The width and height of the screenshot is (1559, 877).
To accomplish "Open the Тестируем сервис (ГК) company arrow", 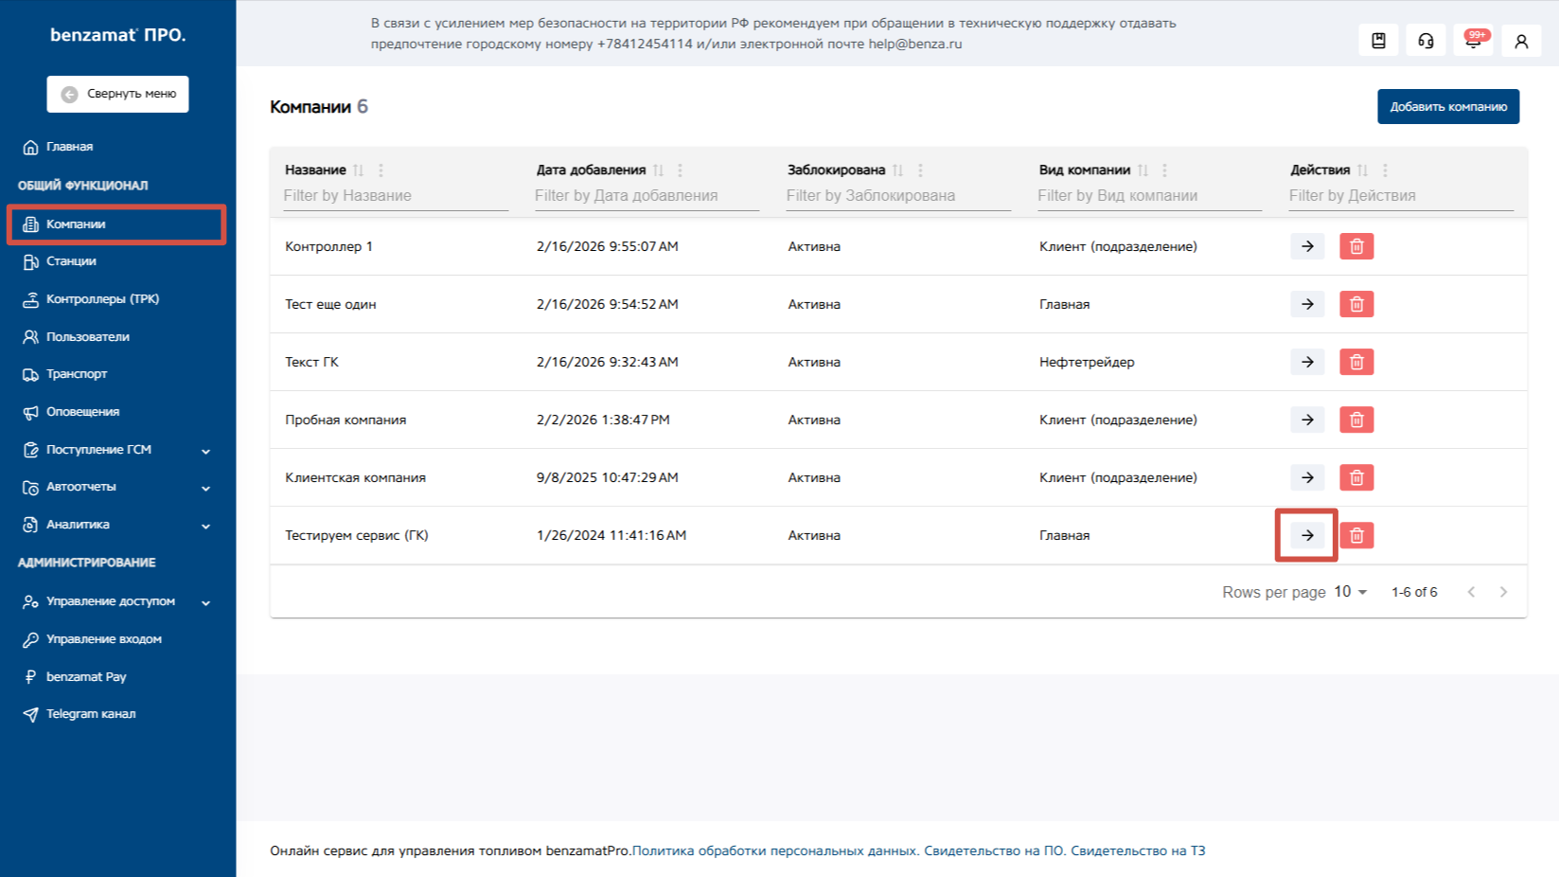I will coord(1307,535).
